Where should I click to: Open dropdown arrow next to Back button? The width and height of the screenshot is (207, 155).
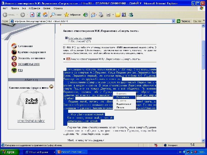pyautogui.click(x=17, y=15)
